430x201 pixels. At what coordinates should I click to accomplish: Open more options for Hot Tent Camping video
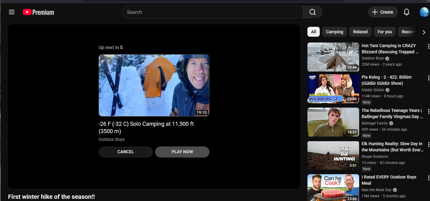pos(428,46)
